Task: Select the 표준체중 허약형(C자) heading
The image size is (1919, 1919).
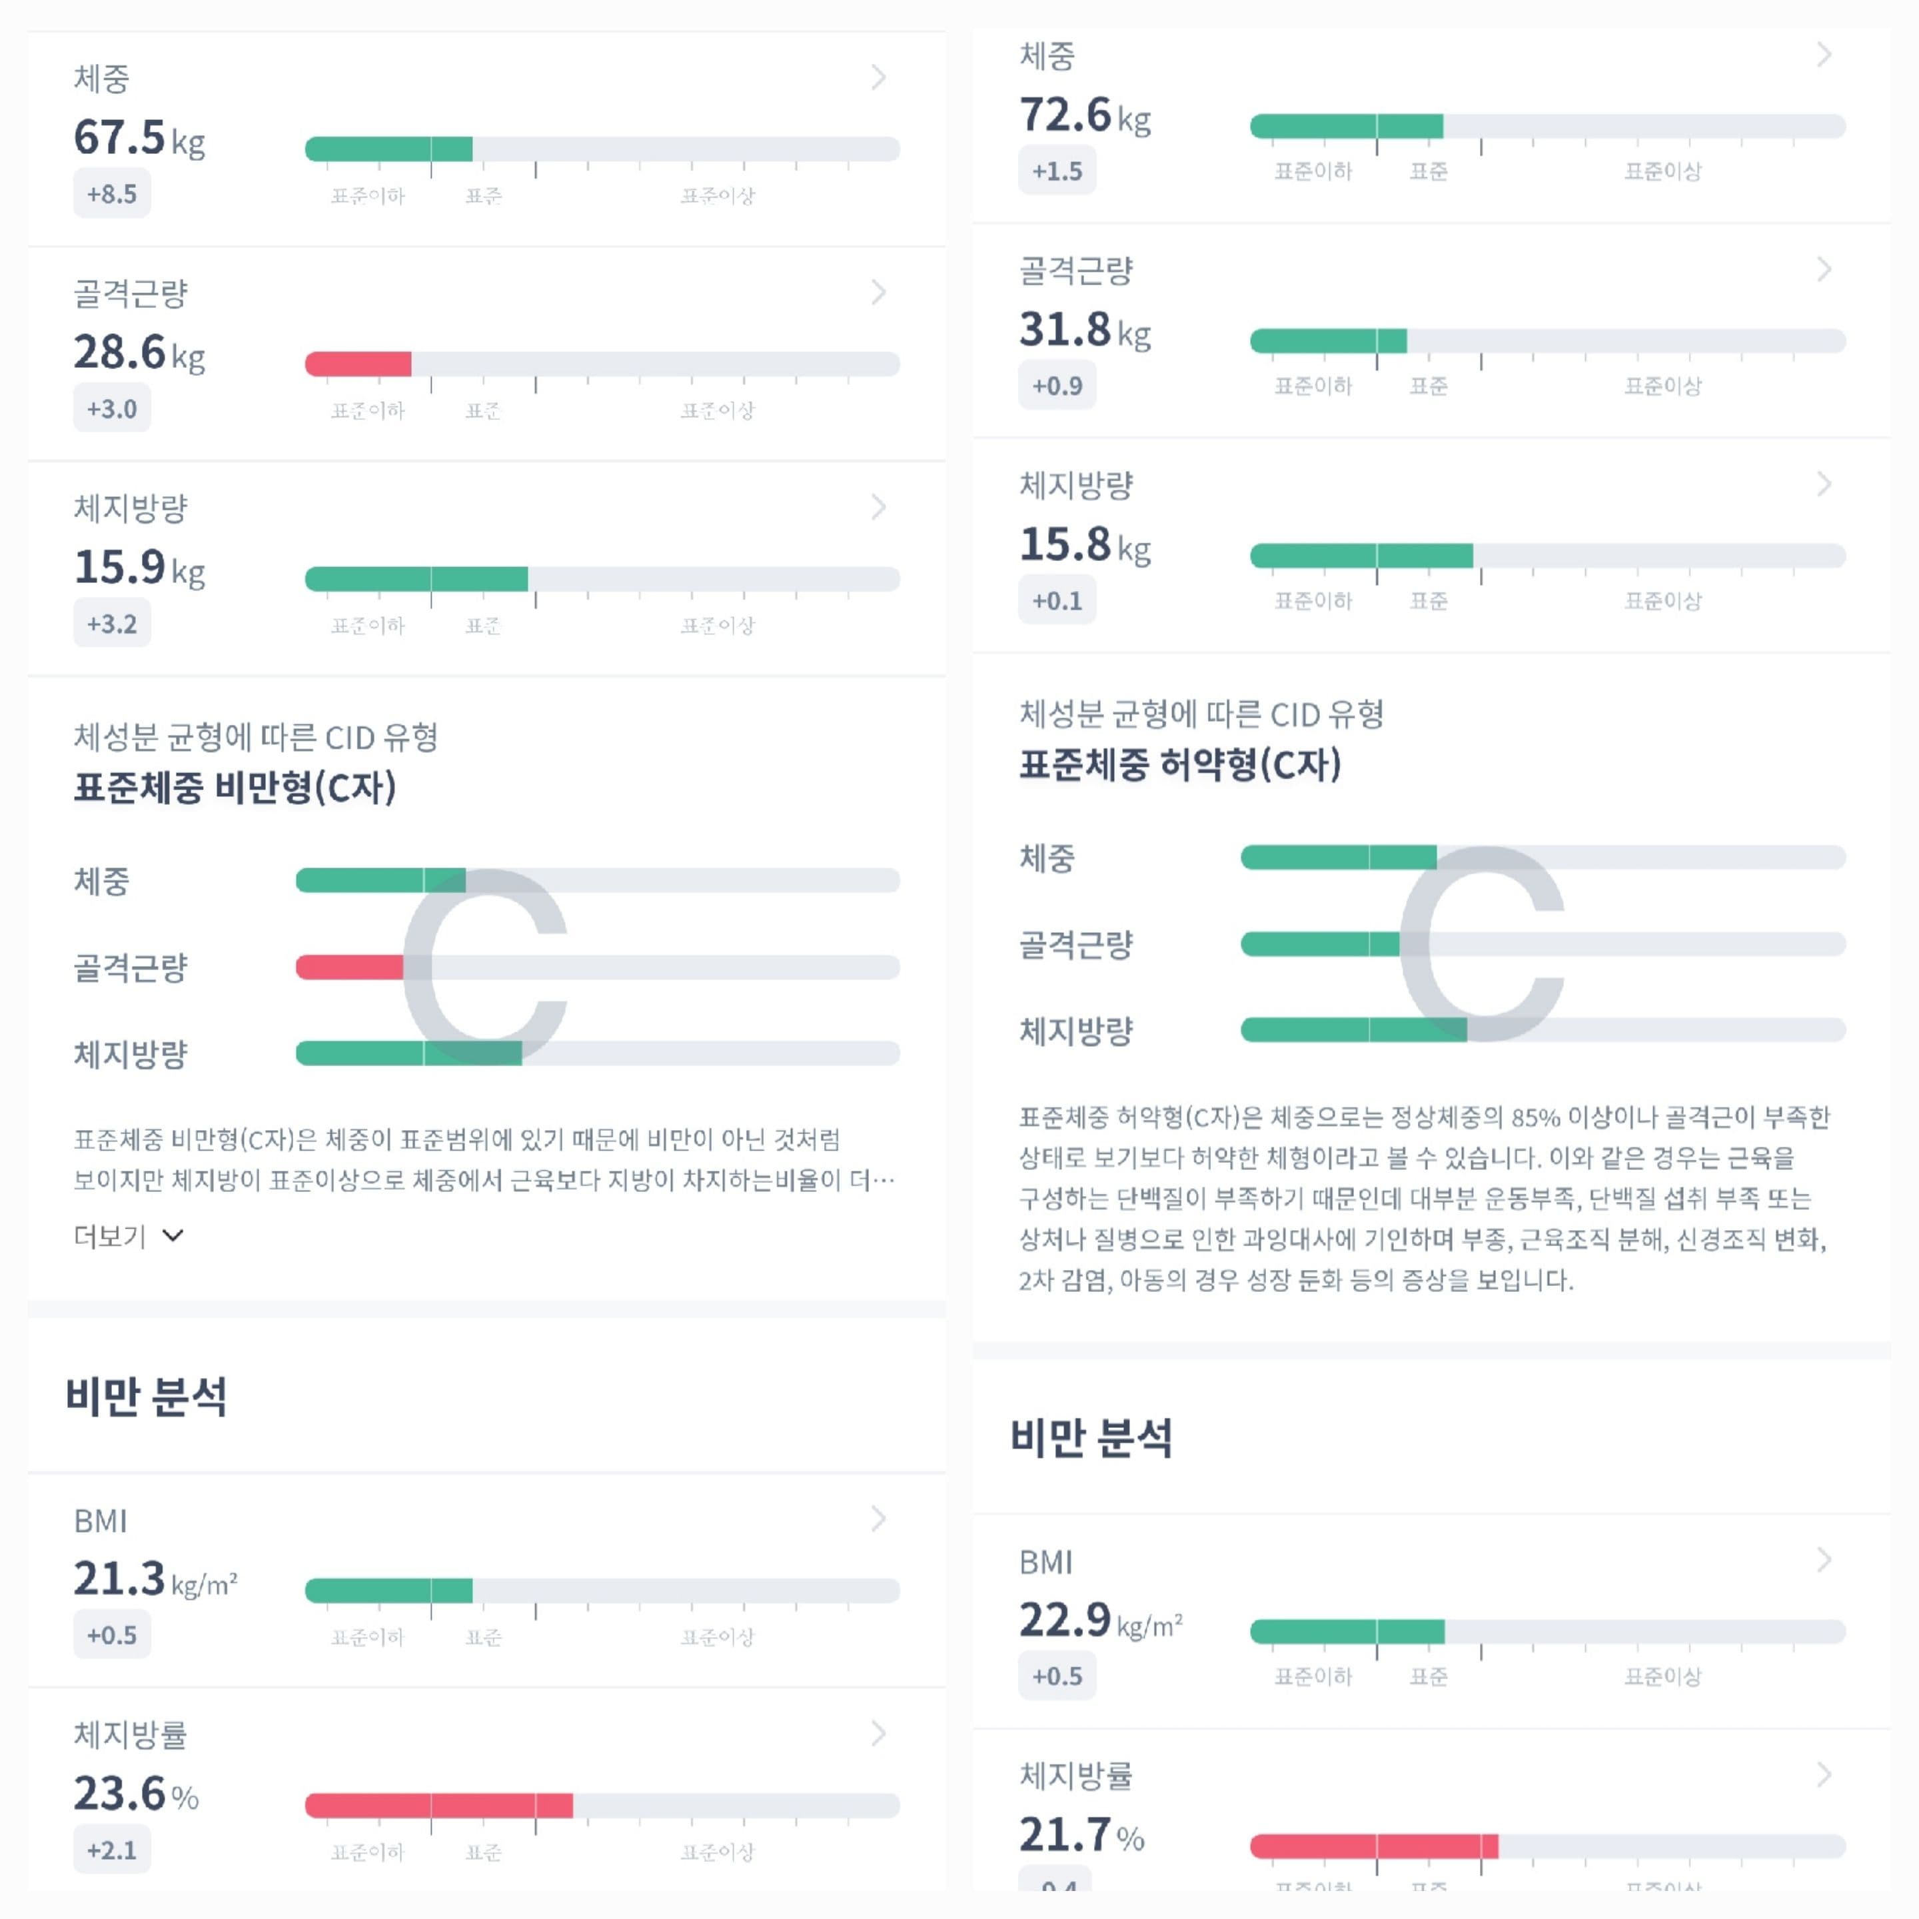Action: 1180,765
